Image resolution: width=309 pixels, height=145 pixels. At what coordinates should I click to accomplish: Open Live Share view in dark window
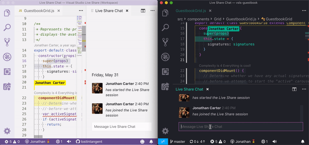(x=165, y=87)
